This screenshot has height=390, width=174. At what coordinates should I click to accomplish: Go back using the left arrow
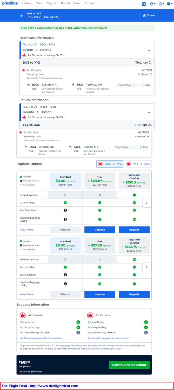[x=22, y=16]
